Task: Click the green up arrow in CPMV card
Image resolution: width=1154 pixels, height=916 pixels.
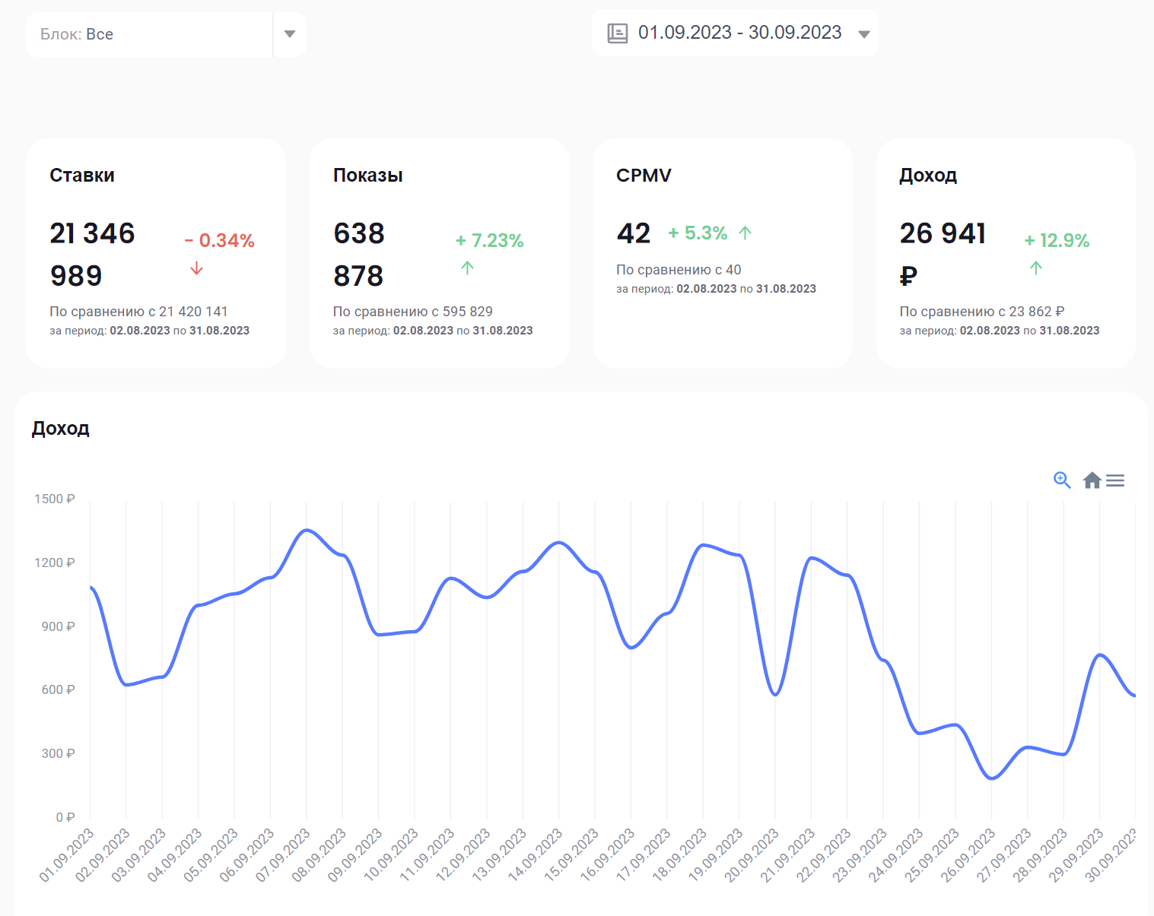Action: pos(745,233)
